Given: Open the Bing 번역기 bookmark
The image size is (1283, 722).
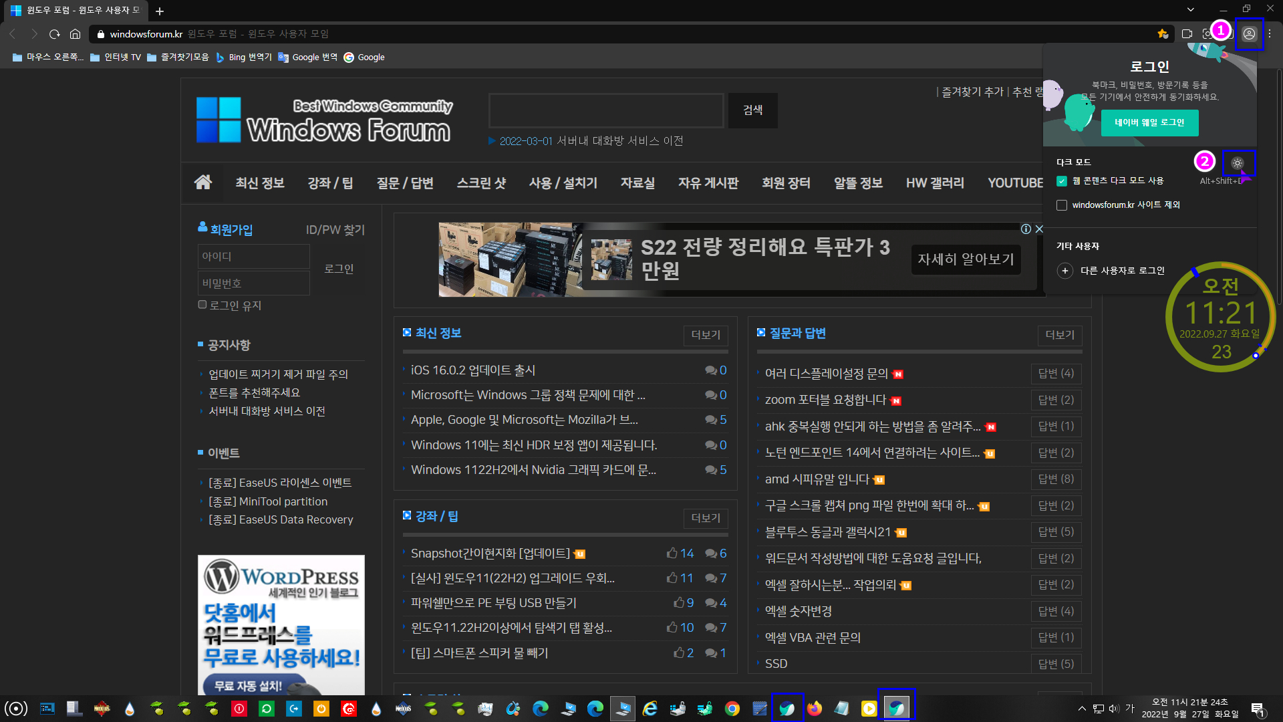Looking at the screenshot, I should click(x=244, y=57).
